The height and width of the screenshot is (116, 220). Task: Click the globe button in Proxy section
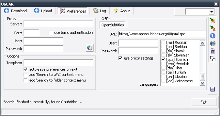tap(90, 48)
